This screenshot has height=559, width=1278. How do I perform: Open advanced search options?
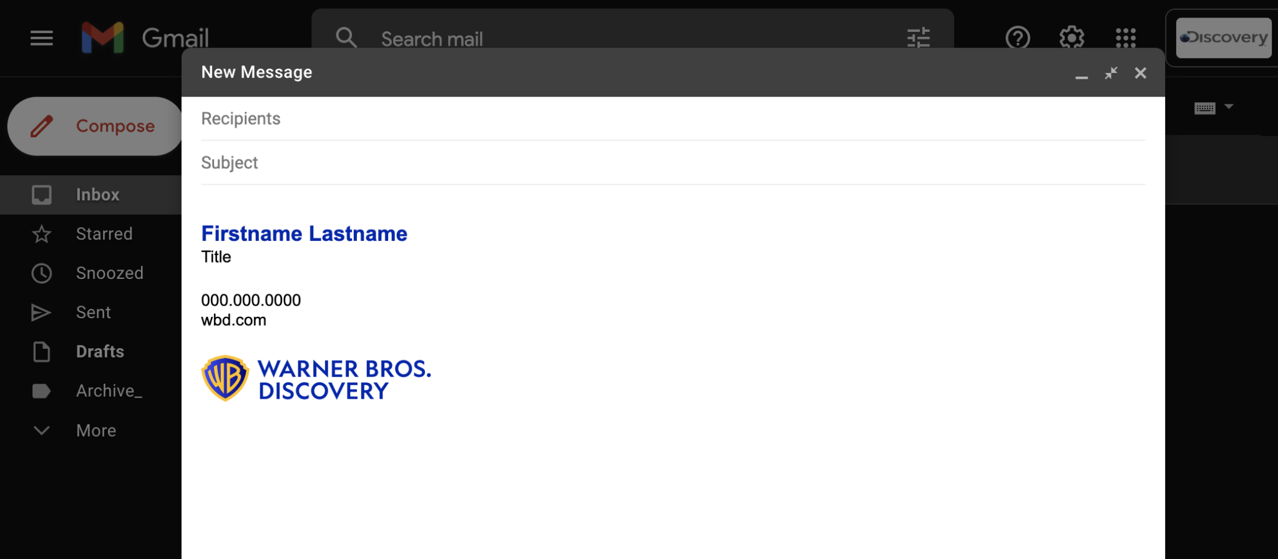(x=917, y=38)
